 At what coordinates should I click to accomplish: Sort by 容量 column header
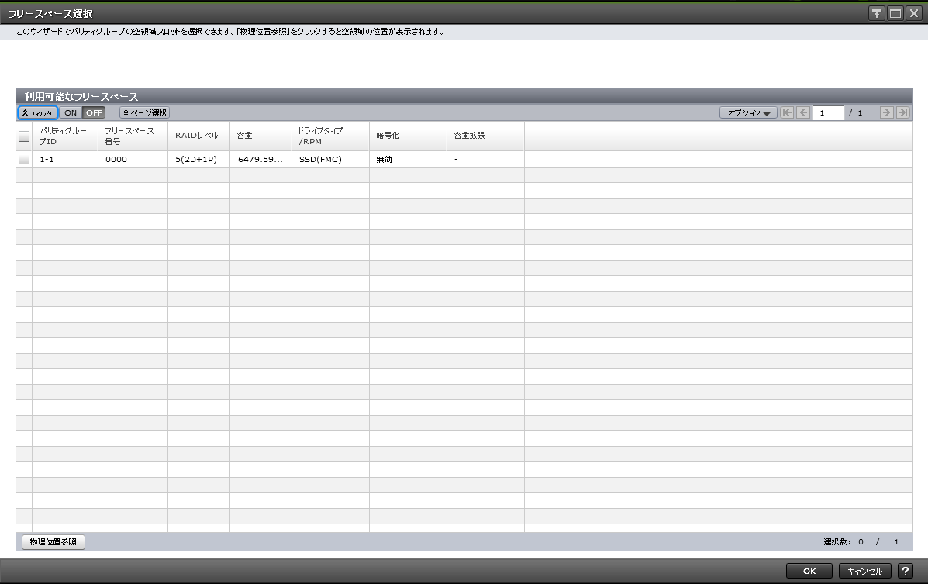point(261,136)
